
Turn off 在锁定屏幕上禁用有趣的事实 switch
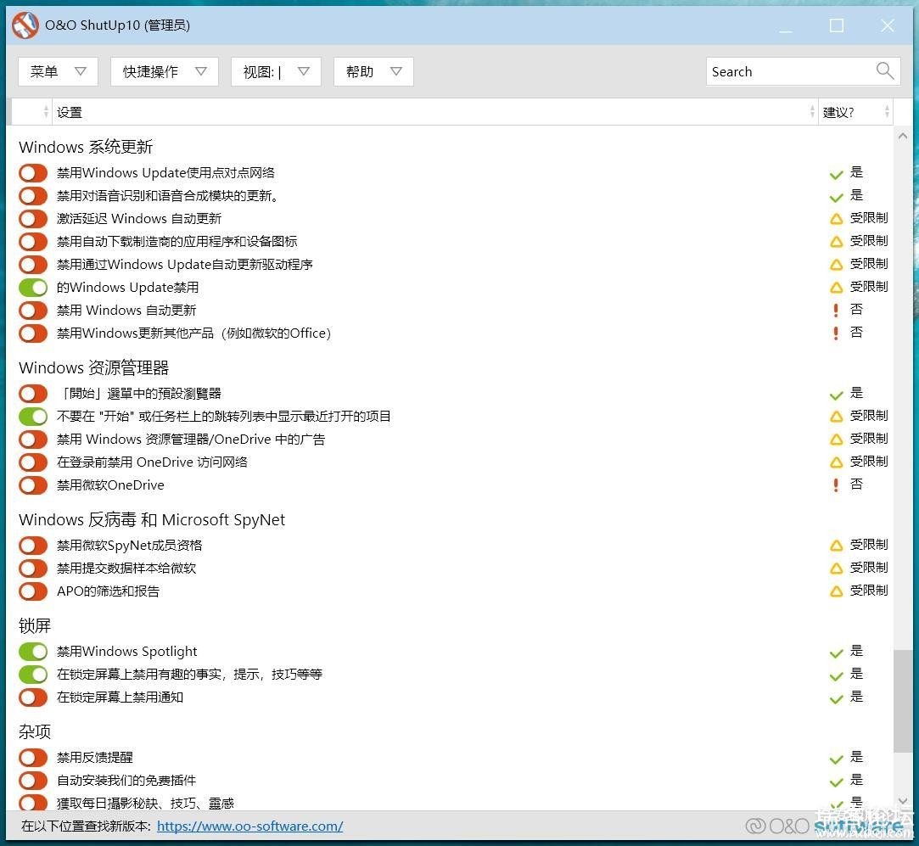tap(33, 675)
